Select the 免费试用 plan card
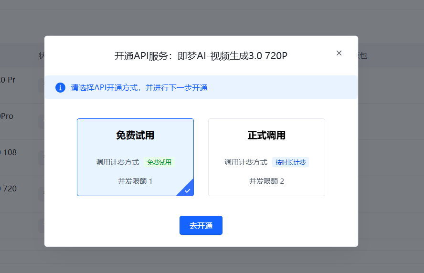The image size is (424, 273). pyautogui.click(x=135, y=157)
